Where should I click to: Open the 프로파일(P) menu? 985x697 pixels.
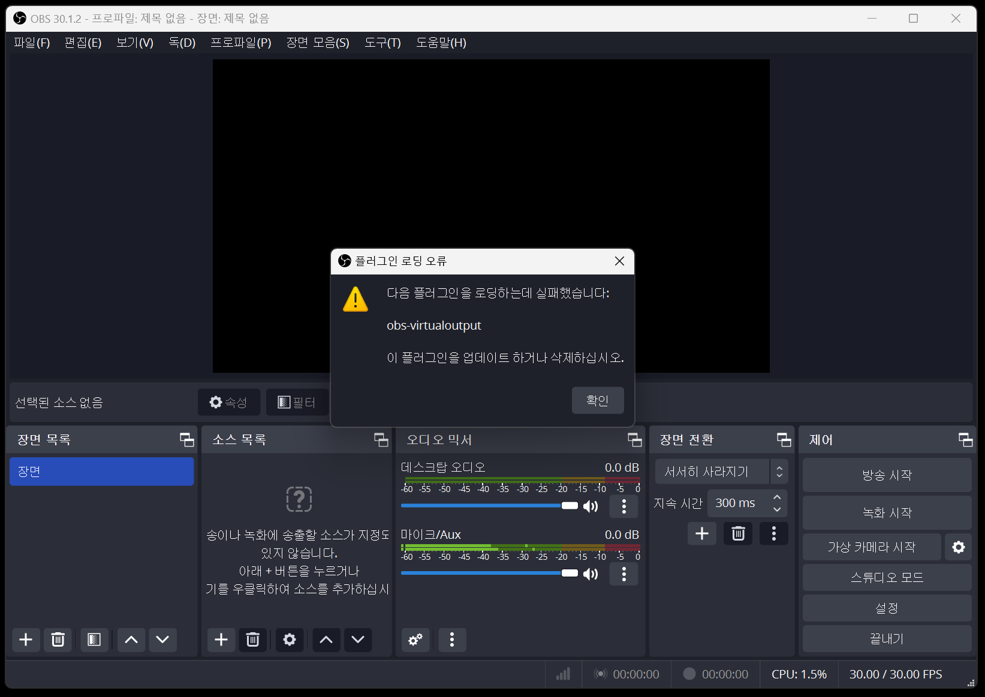point(241,43)
